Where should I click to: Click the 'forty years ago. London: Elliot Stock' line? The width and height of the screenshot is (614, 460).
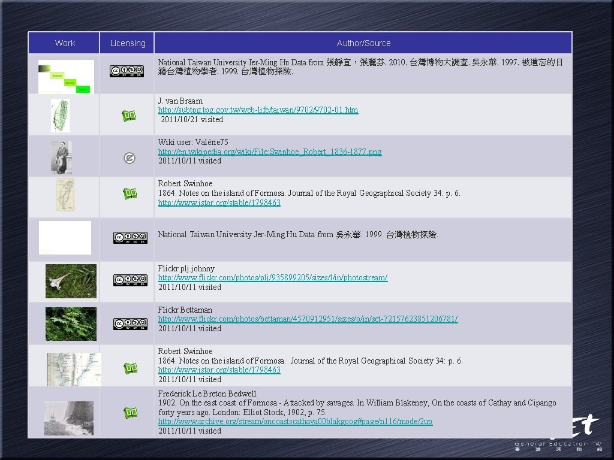click(242, 412)
